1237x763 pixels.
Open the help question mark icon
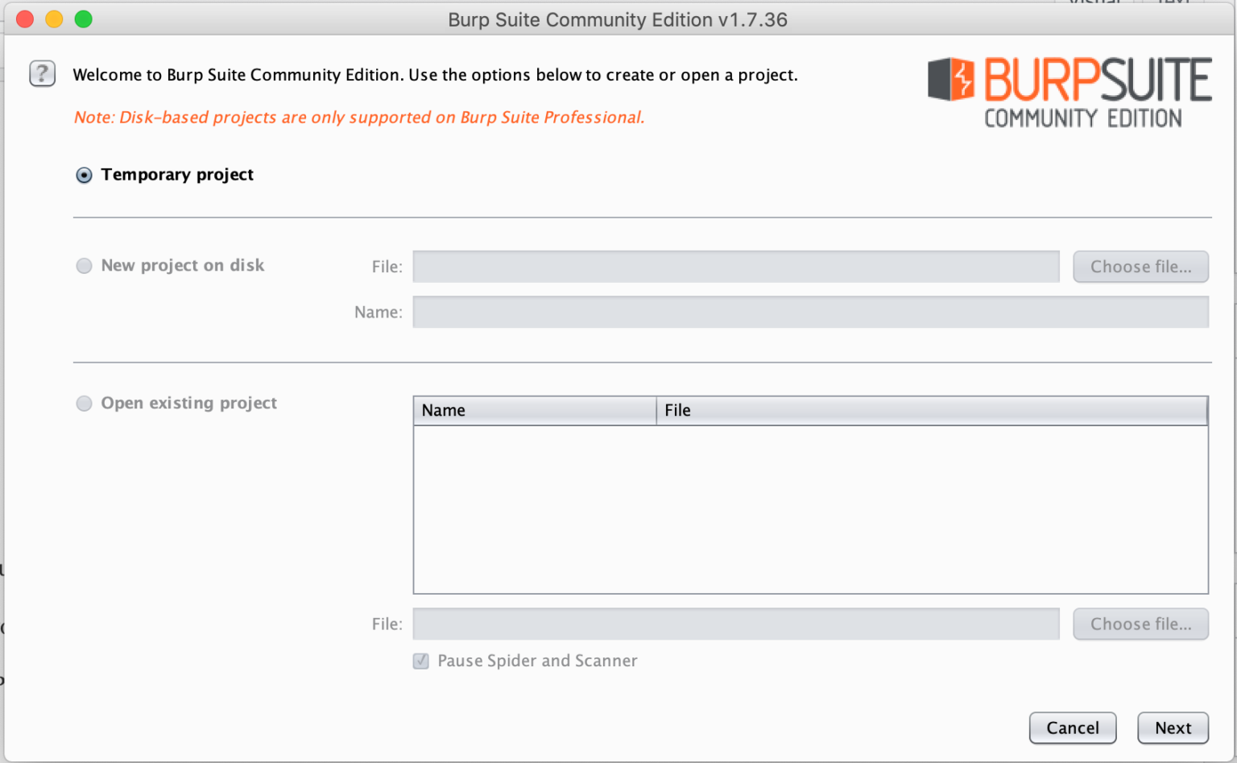pyautogui.click(x=42, y=74)
